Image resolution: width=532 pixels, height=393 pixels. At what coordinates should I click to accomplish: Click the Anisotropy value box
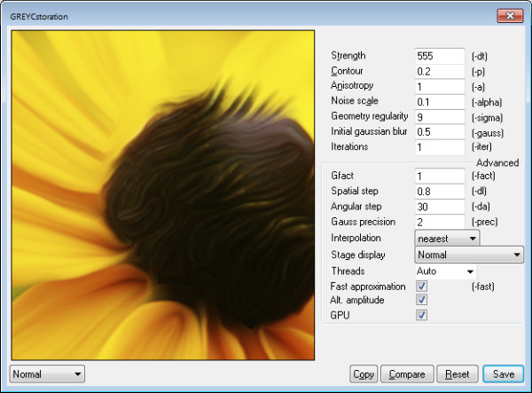(x=440, y=87)
